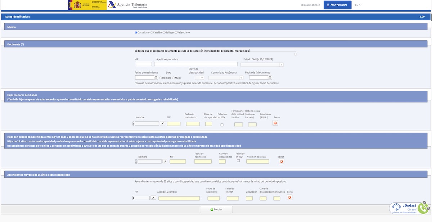Click the Aceptar button

point(216,209)
